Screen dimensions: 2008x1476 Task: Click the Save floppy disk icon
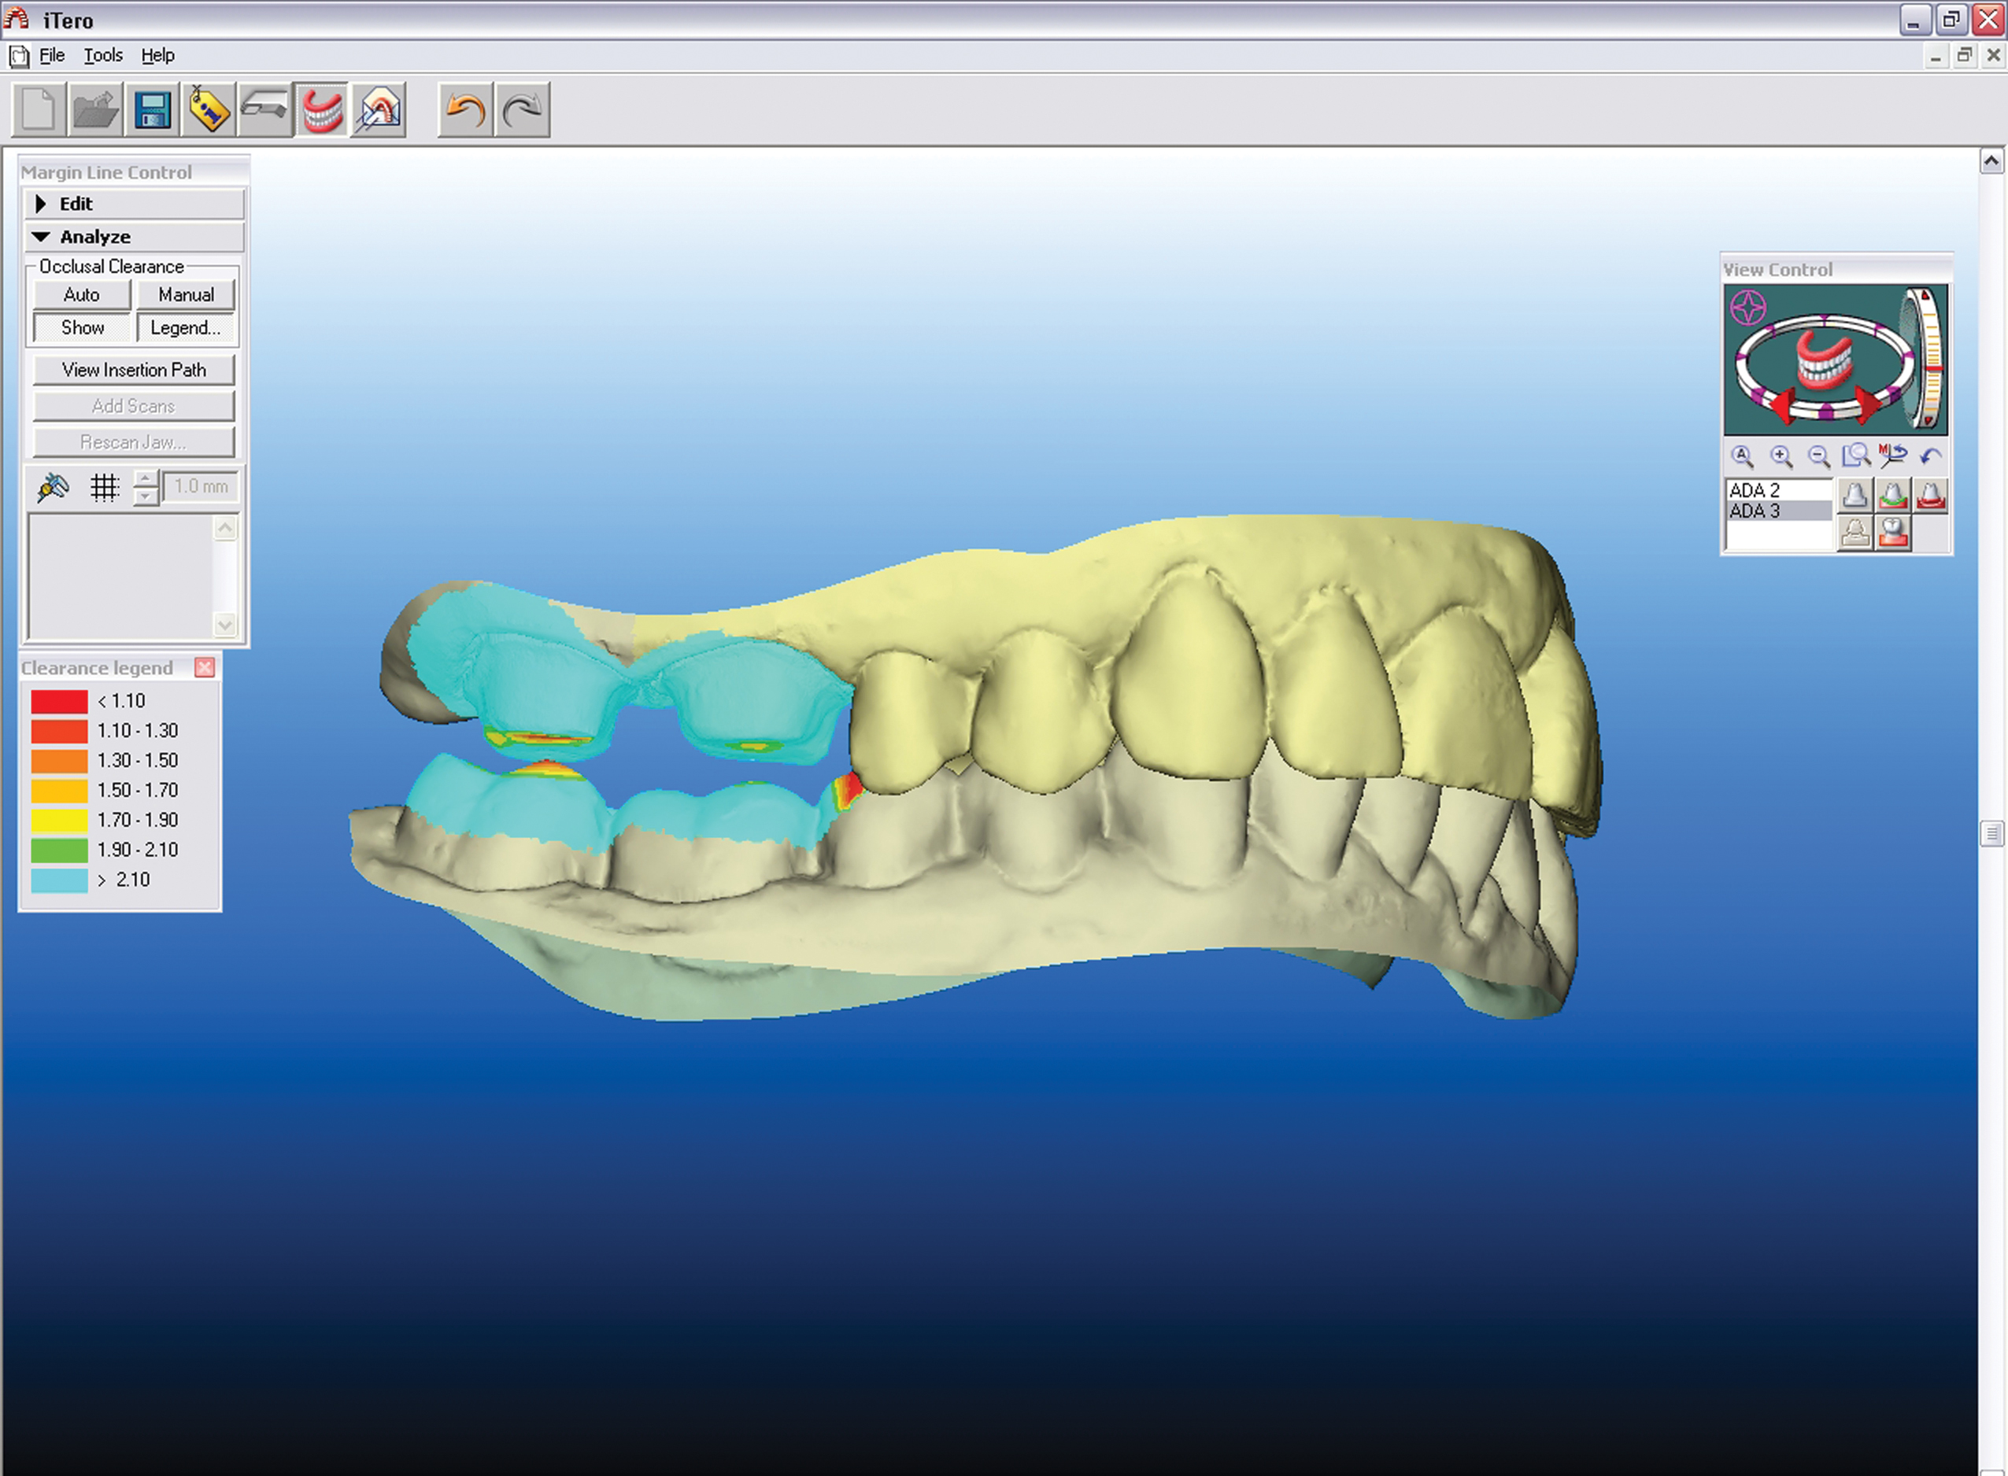pos(152,111)
